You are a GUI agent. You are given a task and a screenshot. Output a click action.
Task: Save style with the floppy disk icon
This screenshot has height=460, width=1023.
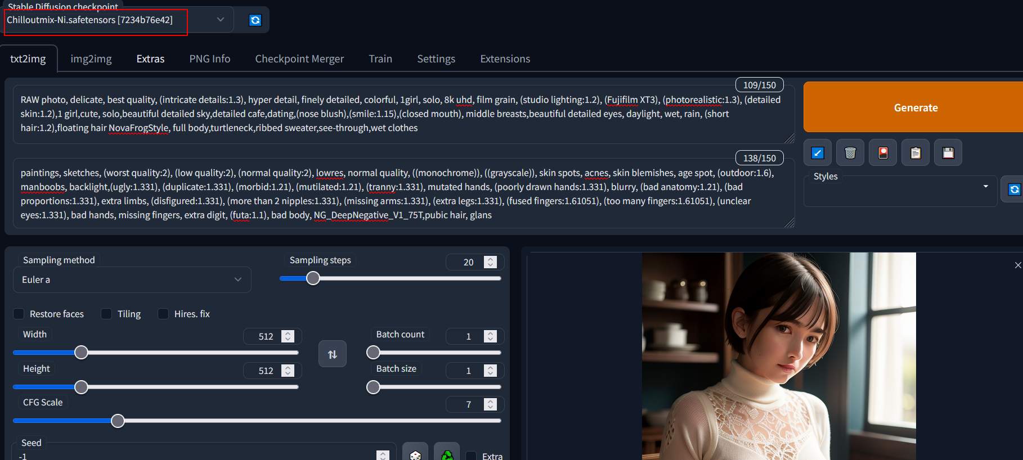click(948, 153)
